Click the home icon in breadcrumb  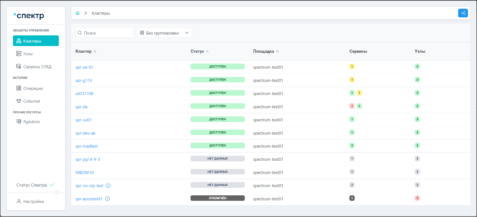(78, 13)
